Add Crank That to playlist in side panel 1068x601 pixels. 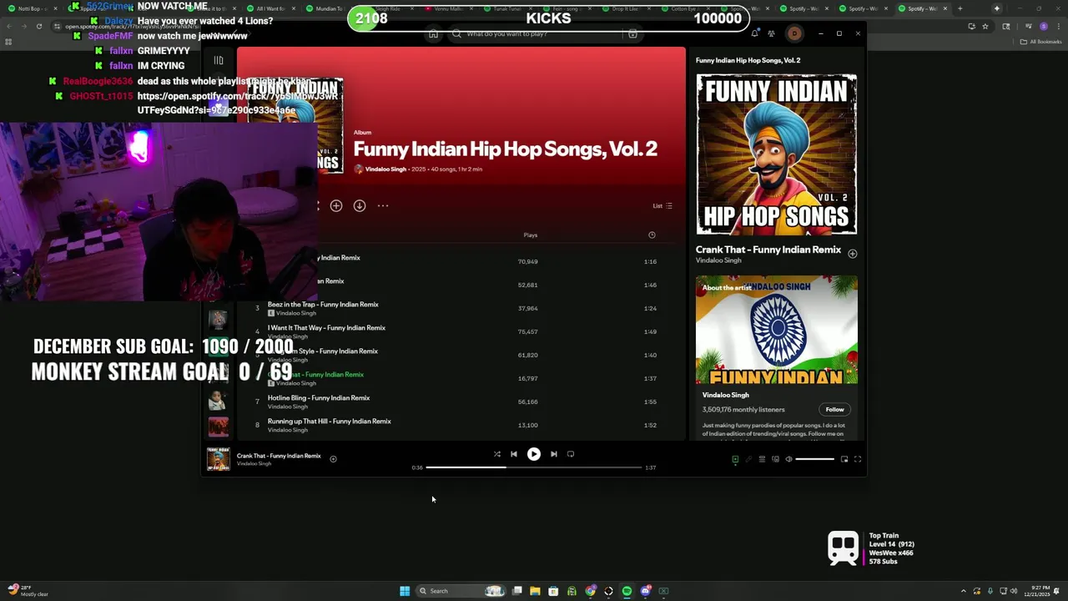coord(852,254)
